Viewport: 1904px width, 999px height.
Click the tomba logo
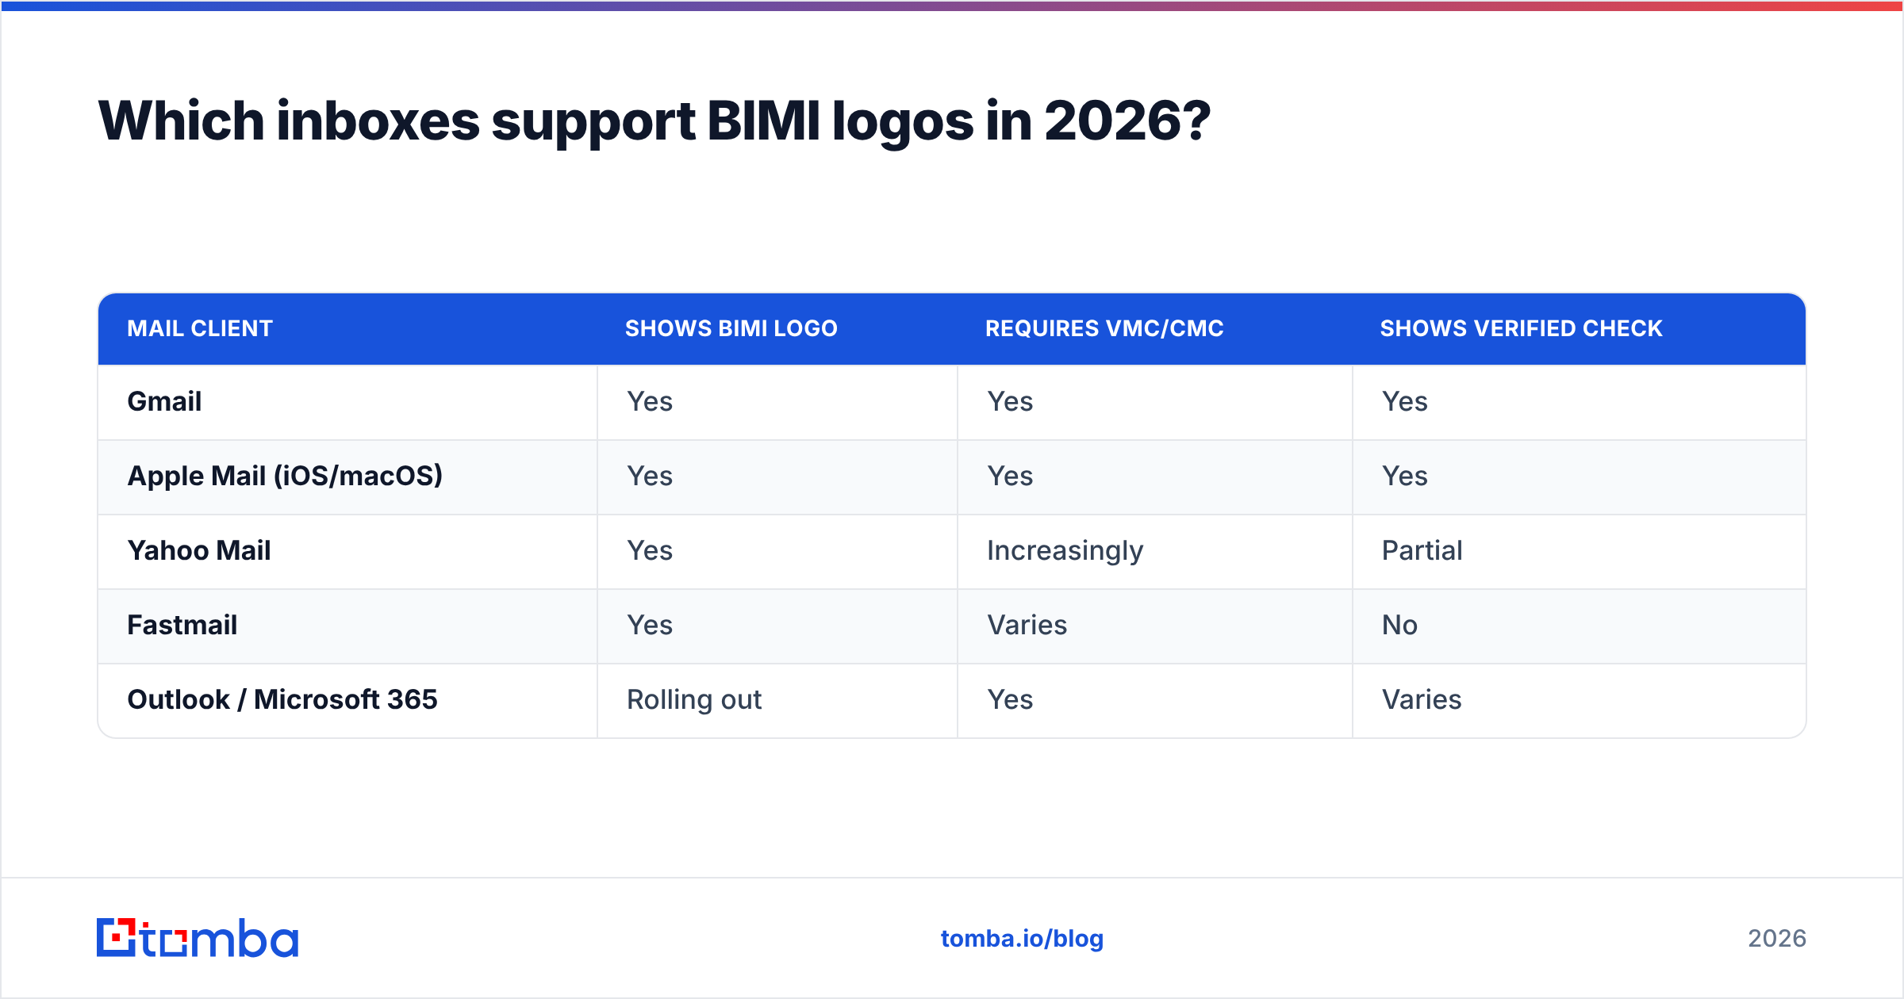(x=198, y=938)
